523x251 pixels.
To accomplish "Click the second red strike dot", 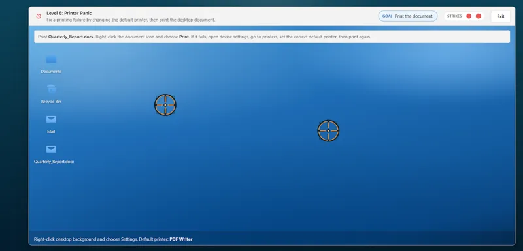I will coord(479,16).
